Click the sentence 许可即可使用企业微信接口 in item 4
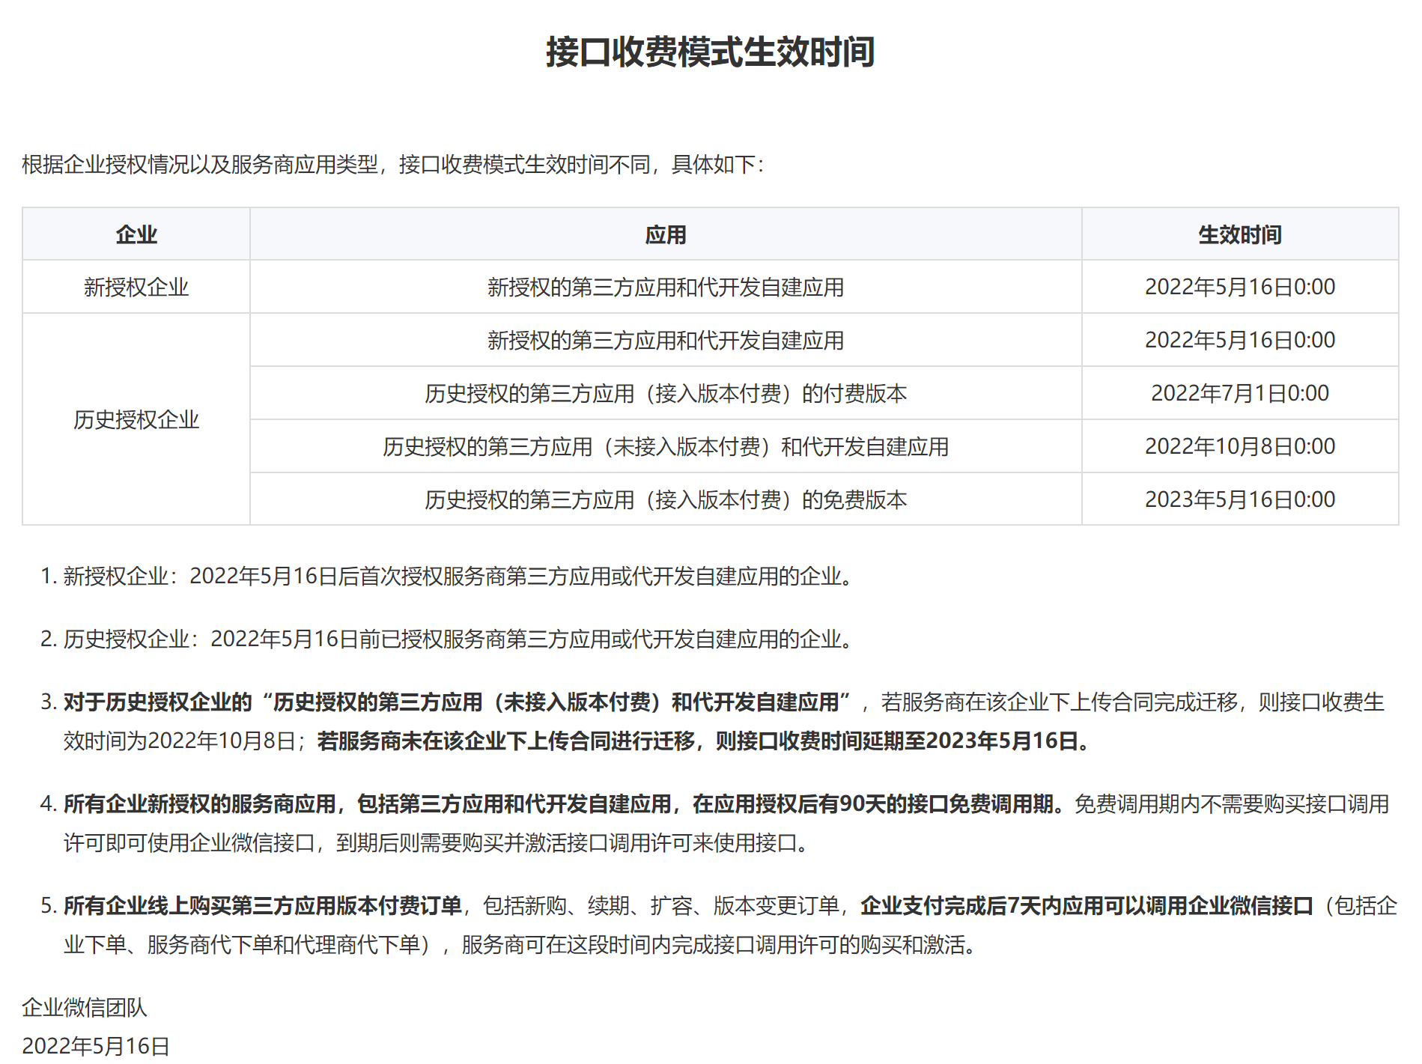The width and height of the screenshot is (1422, 1064). coord(189,842)
